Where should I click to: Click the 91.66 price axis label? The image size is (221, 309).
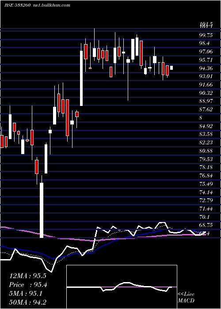click(206, 85)
